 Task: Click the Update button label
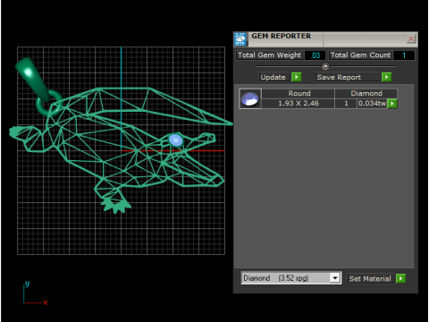pos(273,77)
